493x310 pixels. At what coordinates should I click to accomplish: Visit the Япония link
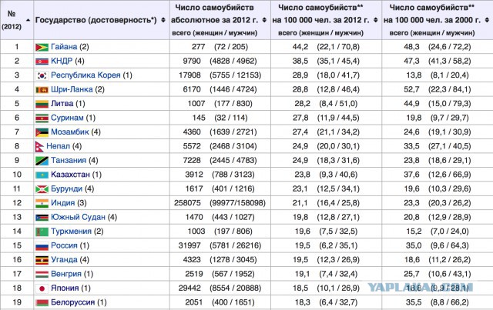[65, 288]
